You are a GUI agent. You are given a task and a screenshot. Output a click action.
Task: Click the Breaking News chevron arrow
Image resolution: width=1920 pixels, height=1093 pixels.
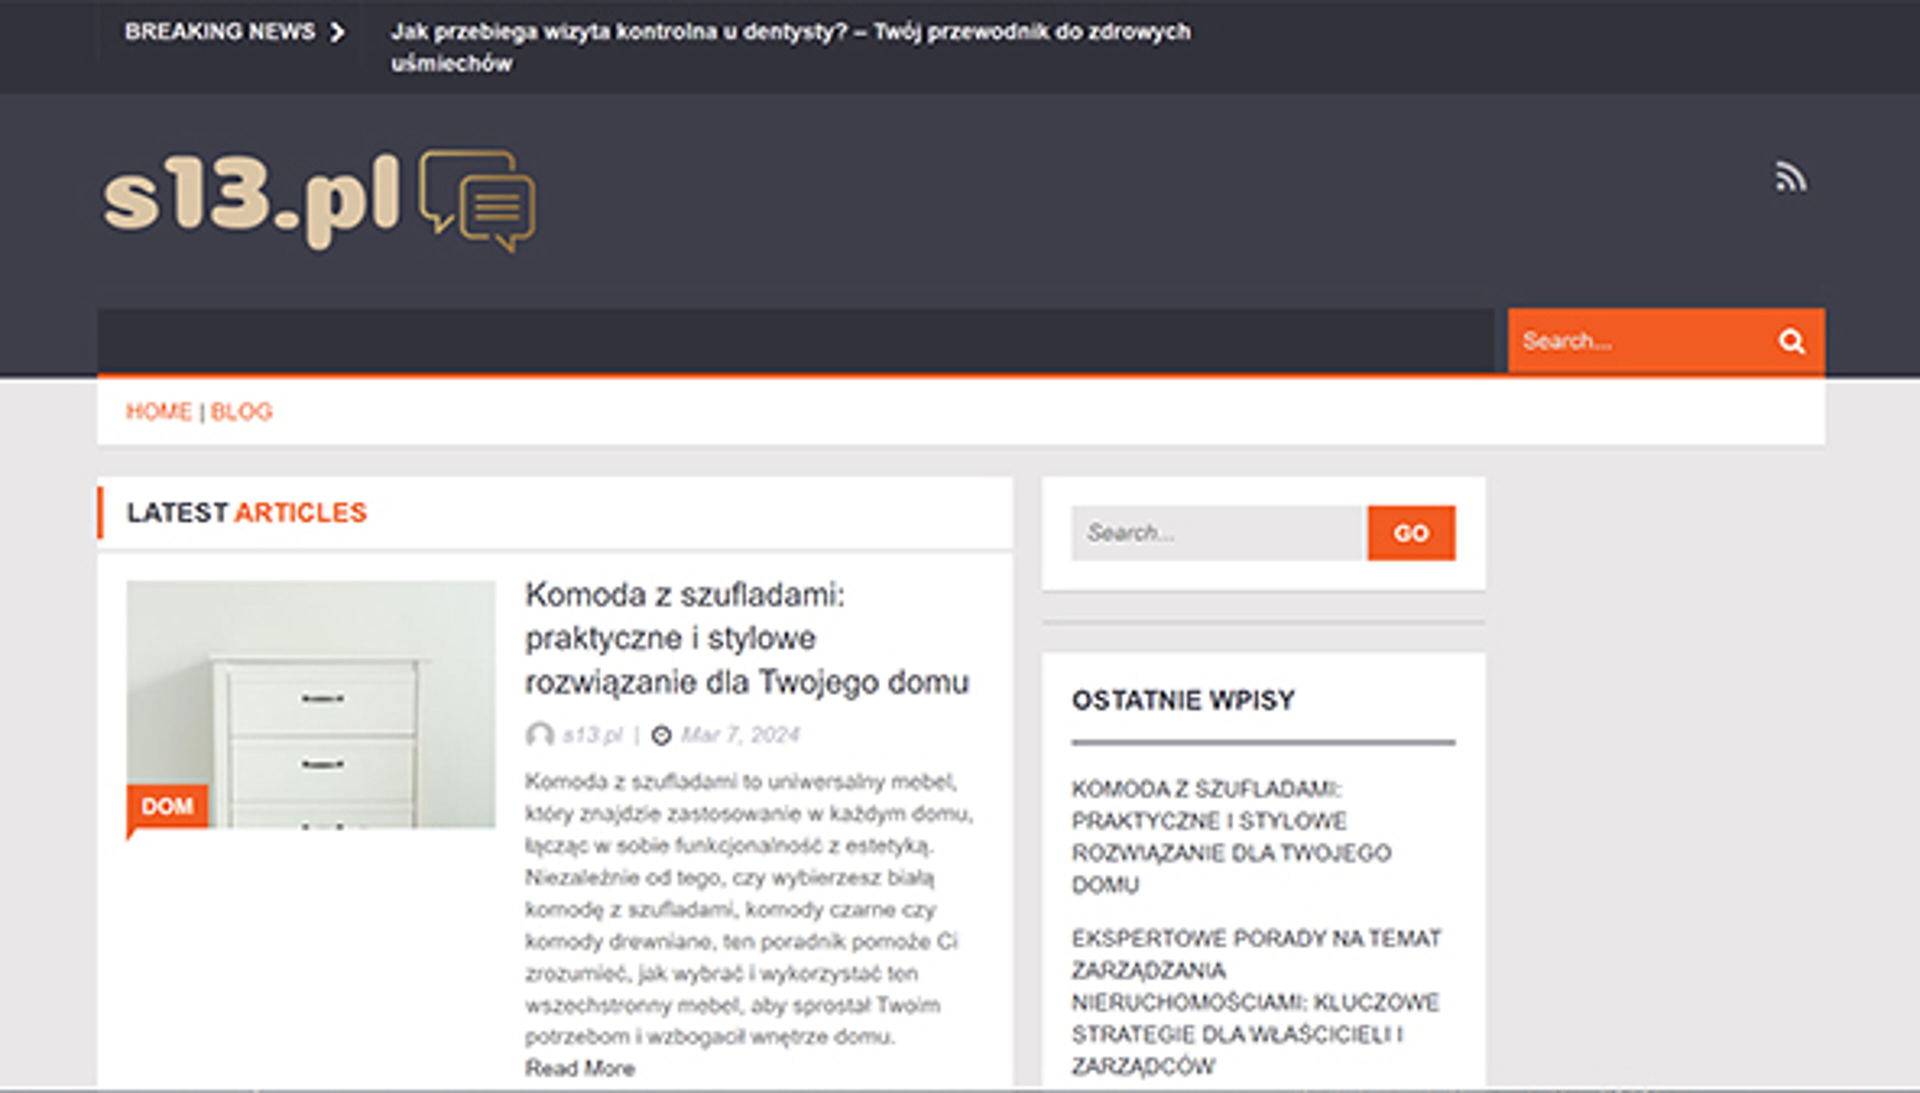338,32
